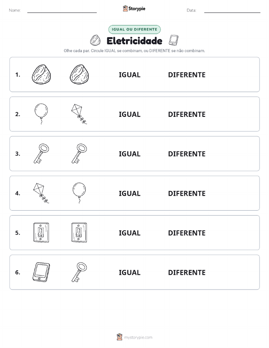The width and height of the screenshot is (269, 348).
Task: Select DIFERENTE for row 6
Action: click(187, 272)
